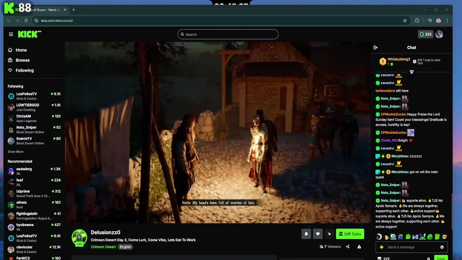Click toriwonders username in chat

pos(385,91)
